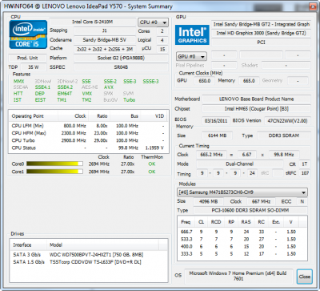The height and width of the screenshot is (291, 320).
Task: Click the Sandy Bridge-MB SV codename field
Action: click(x=105, y=40)
